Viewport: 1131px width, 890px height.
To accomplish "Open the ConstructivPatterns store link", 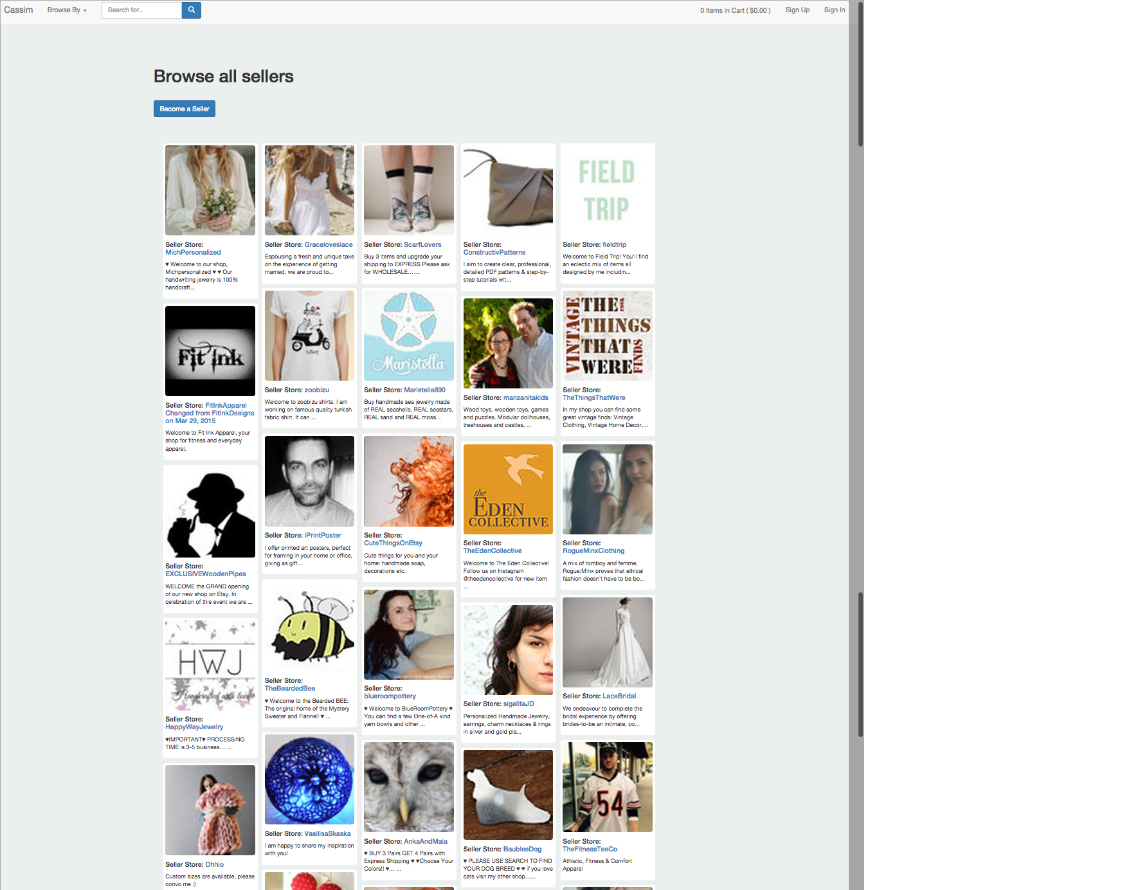I will (494, 253).
